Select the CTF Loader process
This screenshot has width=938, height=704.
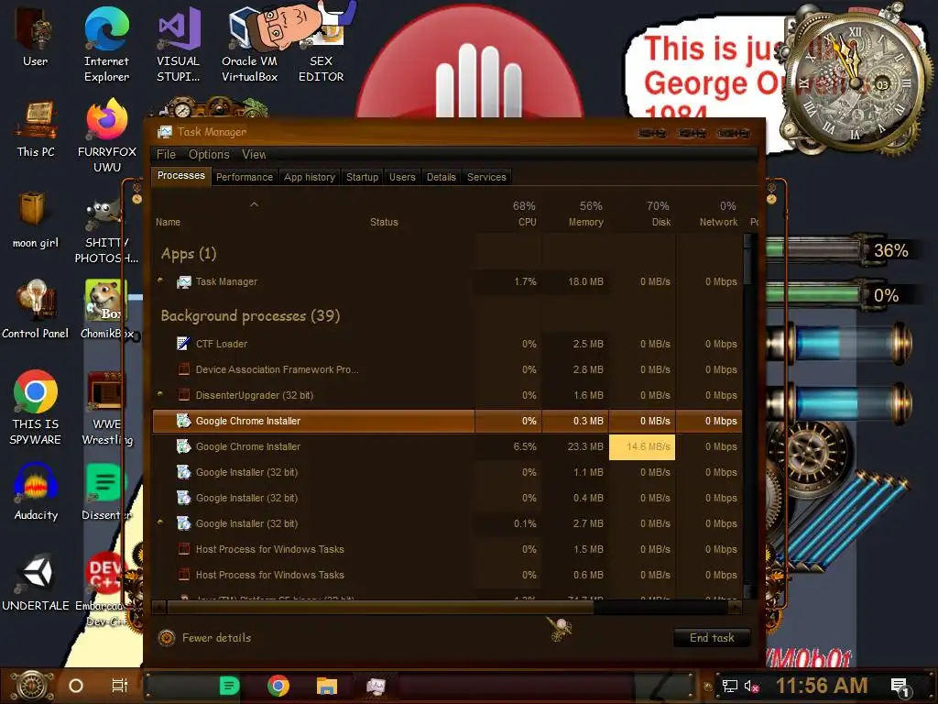[x=447, y=345]
